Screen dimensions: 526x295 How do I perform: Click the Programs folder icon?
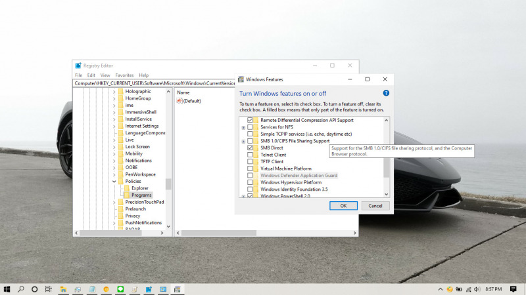[127, 195]
